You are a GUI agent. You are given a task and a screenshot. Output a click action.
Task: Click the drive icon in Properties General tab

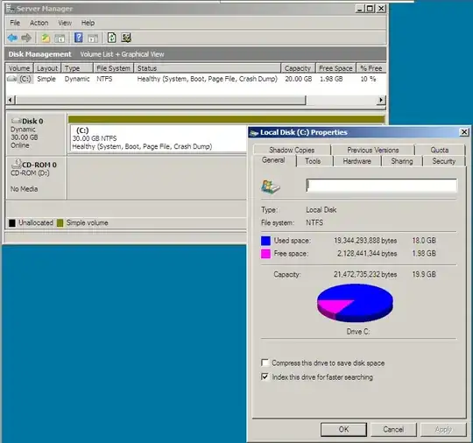(x=271, y=186)
